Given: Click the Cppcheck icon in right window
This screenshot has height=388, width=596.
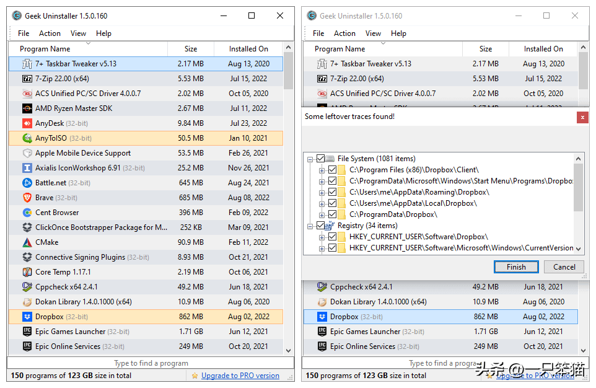Looking at the screenshot, I should [x=322, y=287].
